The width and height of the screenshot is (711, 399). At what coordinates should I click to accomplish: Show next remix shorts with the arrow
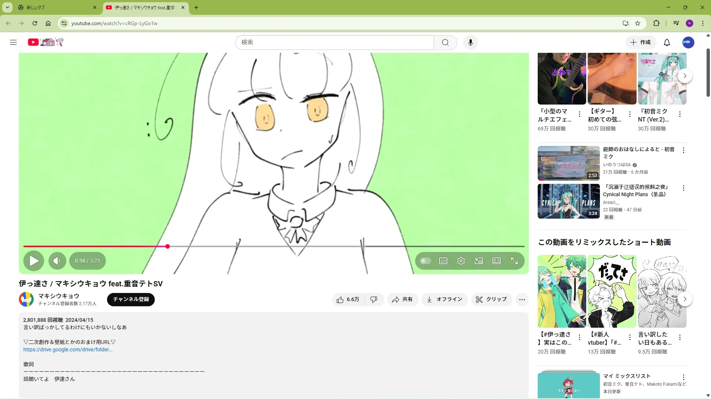click(x=685, y=299)
